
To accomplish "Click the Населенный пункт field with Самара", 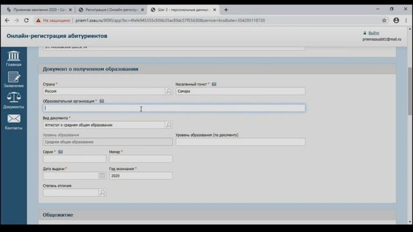I will pos(240,91).
